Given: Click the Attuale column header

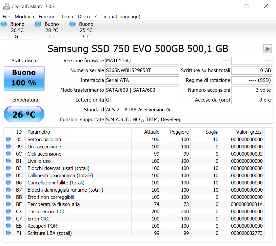Looking at the screenshot, I should 146,132.
